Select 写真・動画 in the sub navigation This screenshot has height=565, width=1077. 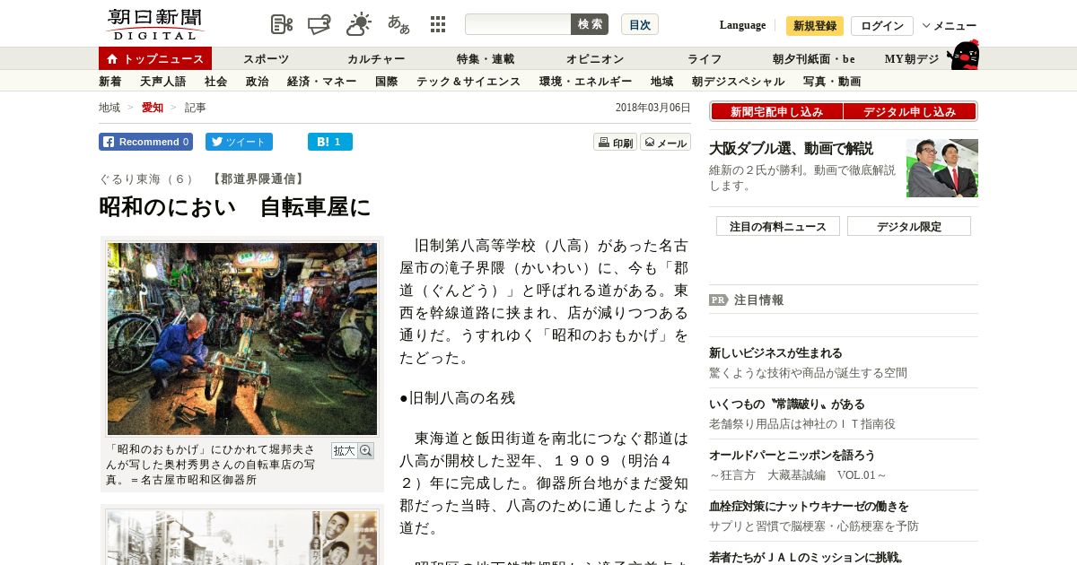(832, 82)
